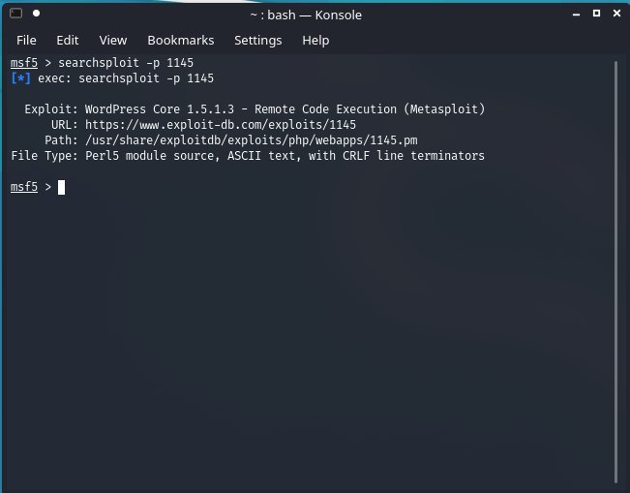Click the cursor block at the msf5 prompt

coord(61,187)
